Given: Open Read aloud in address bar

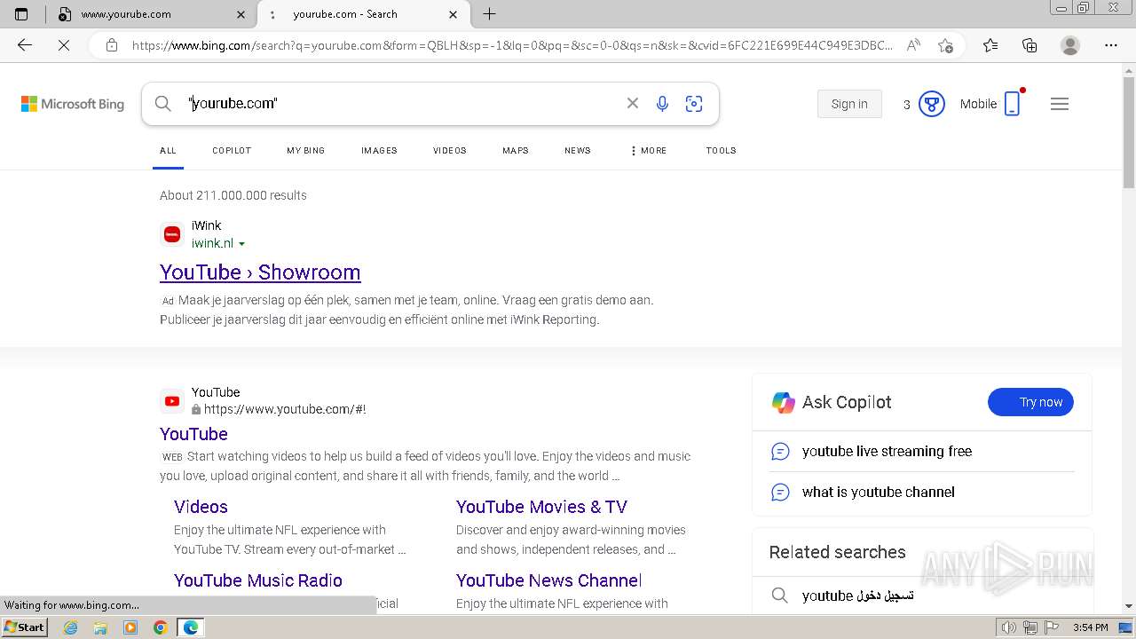Looking at the screenshot, I should [x=913, y=45].
